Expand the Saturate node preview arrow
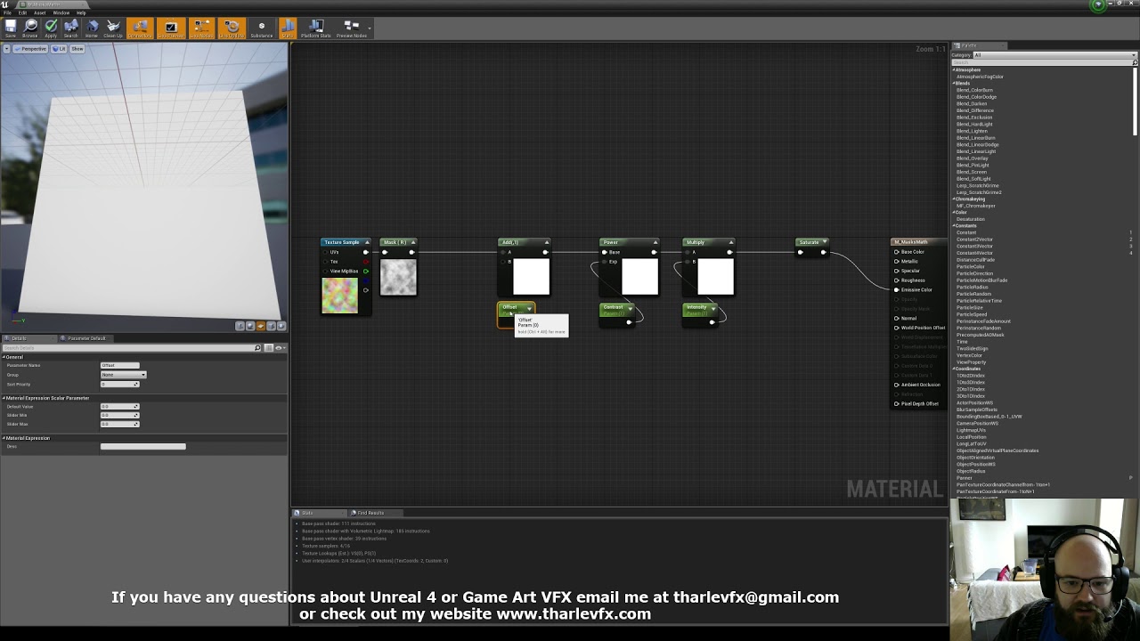The width and height of the screenshot is (1140, 641). click(824, 242)
